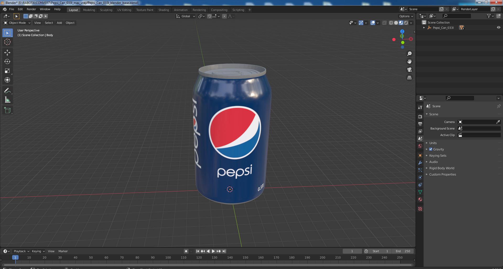Viewport: 503px width, 269px height.
Task: Select the Cursor tool in toolbar
Action: click(x=7, y=42)
